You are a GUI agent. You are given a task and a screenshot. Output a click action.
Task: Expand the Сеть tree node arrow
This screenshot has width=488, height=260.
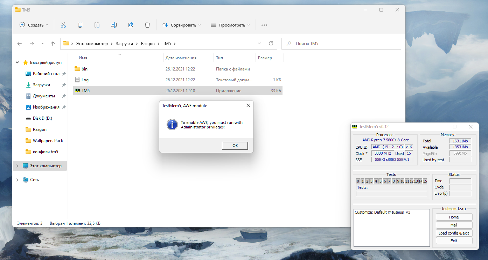tap(18, 180)
